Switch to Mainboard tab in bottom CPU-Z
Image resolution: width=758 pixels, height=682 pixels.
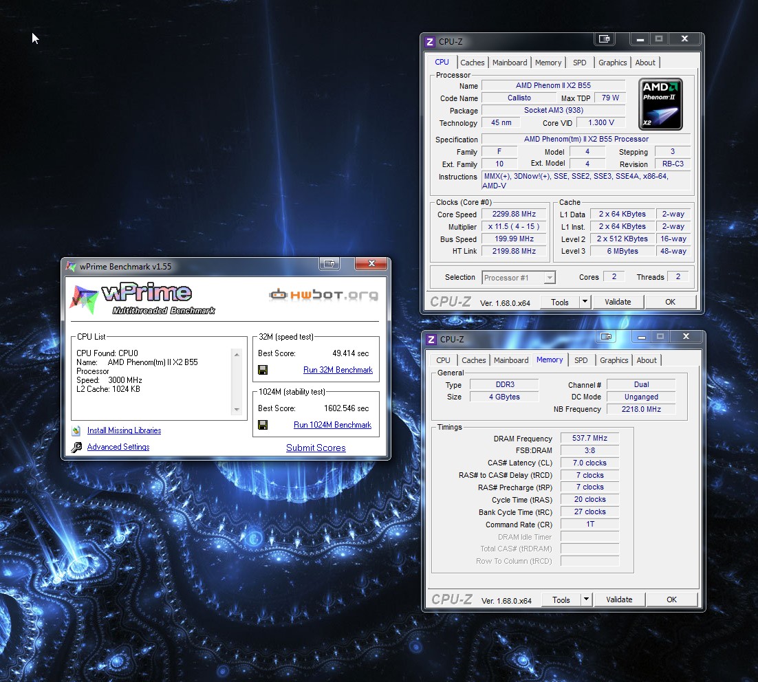click(511, 360)
